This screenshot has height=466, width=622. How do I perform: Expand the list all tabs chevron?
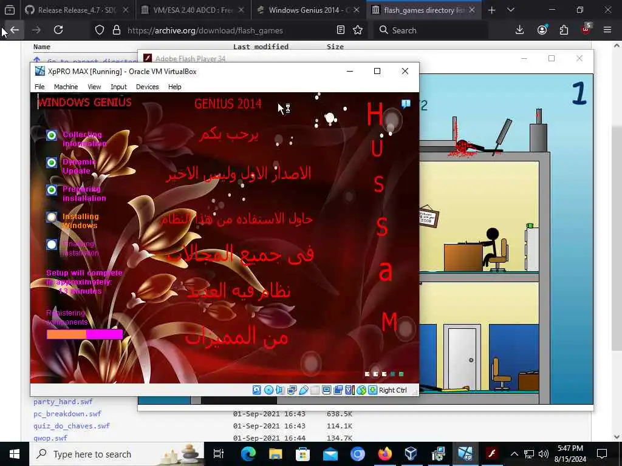pyautogui.click(x=511, y=10)
